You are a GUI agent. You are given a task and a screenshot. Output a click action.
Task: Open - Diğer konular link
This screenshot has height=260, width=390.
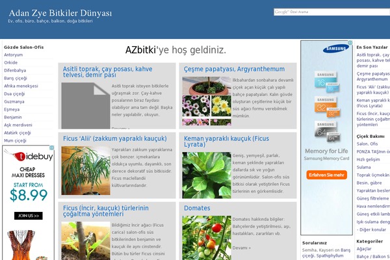click(371, 229)
